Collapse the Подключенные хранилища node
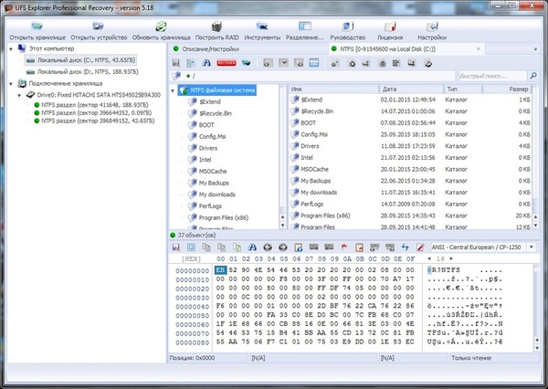Image resolution: width=548 pixels, height=389 pixels. point(7,83)
